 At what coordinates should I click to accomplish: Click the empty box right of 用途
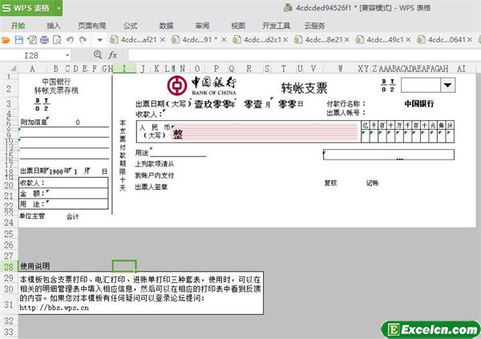point(389,155)
